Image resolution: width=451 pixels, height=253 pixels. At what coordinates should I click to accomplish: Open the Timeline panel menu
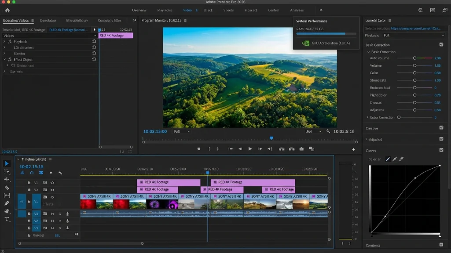tap(50, 159)
